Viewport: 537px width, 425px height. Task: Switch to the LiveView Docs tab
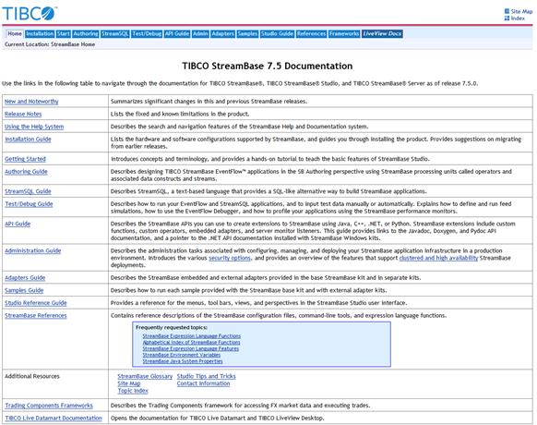pos(382,33)
